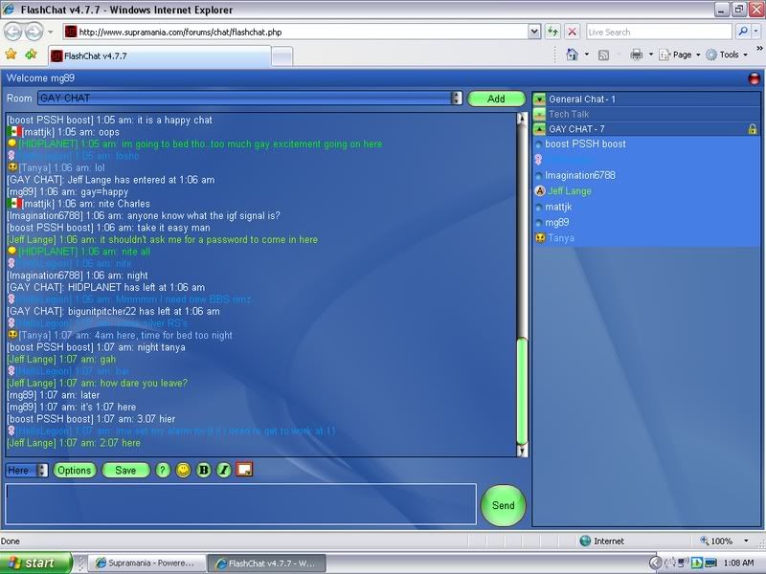The image size is (766, 574).
Task: Open the zoom level dropdown arrow
Action: pos(746,541)
